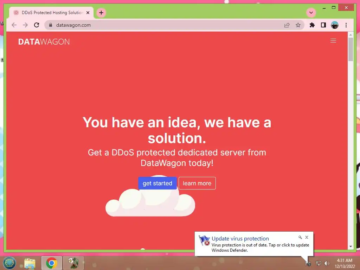Click Update virus protection notification title
The image size is (360, 270).
pyautogui.click(x=240, y=239)
